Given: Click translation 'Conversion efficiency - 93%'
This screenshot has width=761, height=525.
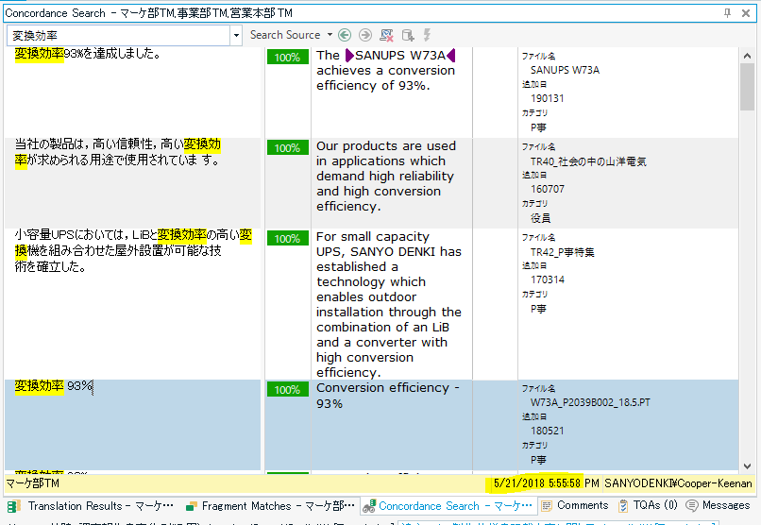Looking at the screenshot, I should (387, 396).
